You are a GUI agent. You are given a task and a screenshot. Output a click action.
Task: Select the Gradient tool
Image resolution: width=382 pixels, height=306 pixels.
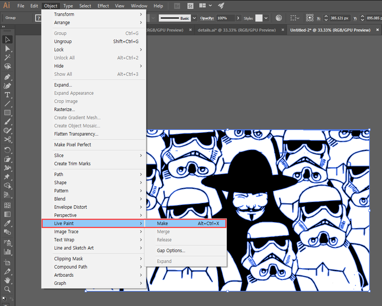[7, 214]
